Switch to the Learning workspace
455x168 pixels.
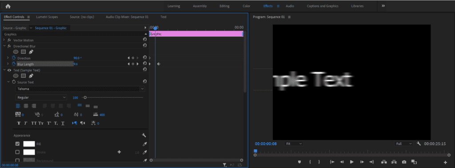tap(174, 6)
